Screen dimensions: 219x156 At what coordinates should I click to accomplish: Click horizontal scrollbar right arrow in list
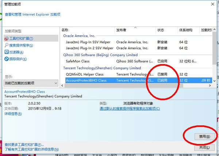210,85
